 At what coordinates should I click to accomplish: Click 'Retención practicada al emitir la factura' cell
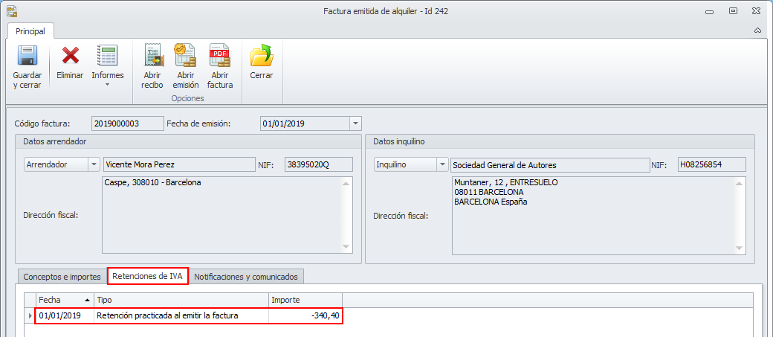click(x=181, y=315)
